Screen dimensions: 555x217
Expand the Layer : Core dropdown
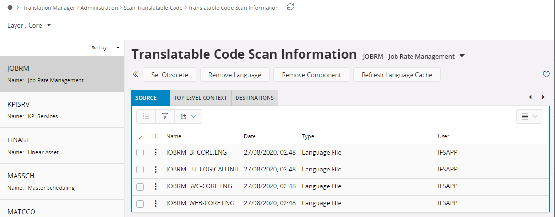pyautogui.click(x=30, y=26)
